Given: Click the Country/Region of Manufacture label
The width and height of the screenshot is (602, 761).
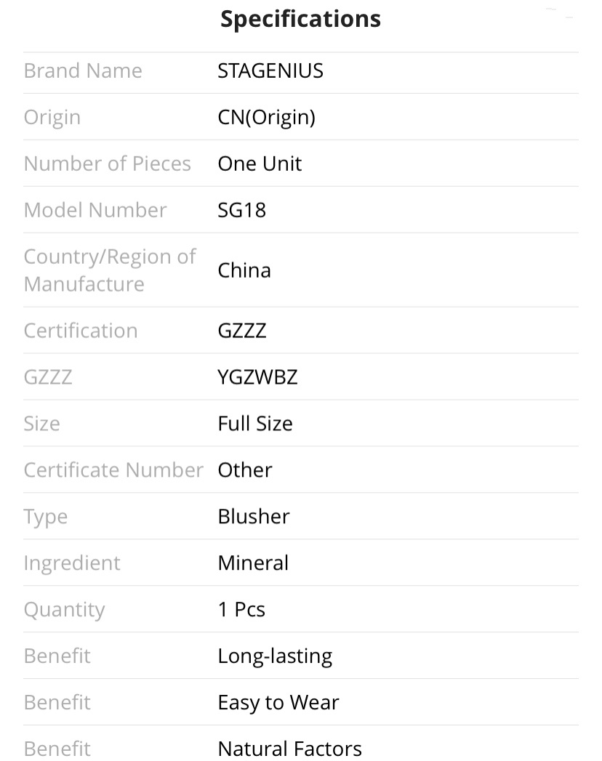Looking at the screenshot, I should pyautogui.click(x=110, y=270).
